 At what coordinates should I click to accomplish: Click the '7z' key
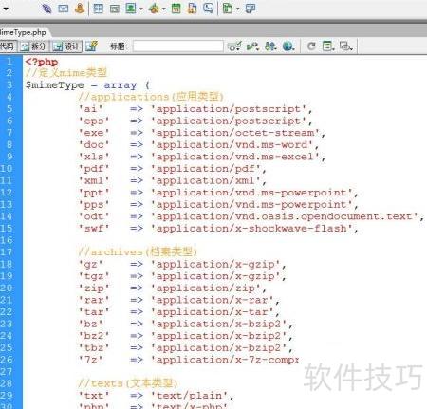91,360
